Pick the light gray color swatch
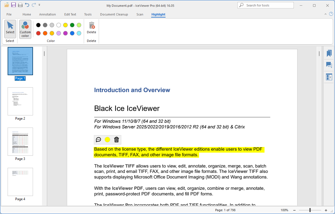Image resolution: width=335 pixels, height=214 pixels. (x=52, y=25)
